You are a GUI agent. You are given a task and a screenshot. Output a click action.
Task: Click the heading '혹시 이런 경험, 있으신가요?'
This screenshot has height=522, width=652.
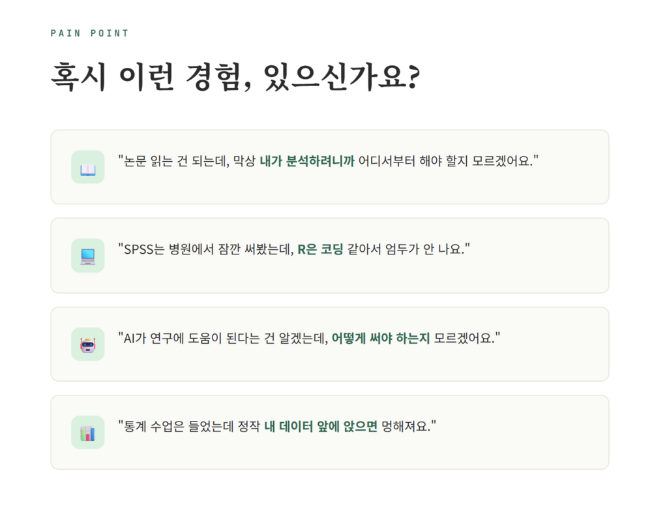click(235, 78)
